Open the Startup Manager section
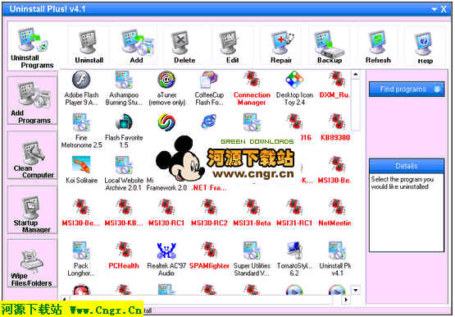 [x=32, y=209]
